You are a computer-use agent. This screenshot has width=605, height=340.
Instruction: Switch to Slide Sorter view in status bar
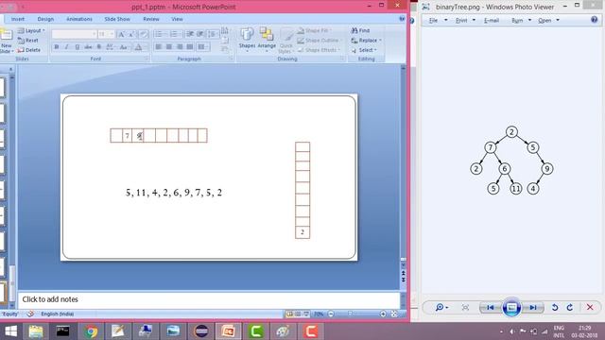tap(298, 314)
